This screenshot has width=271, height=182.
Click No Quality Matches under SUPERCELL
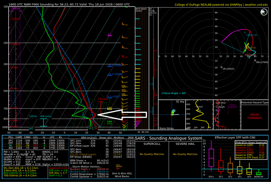tap(152, 154)
